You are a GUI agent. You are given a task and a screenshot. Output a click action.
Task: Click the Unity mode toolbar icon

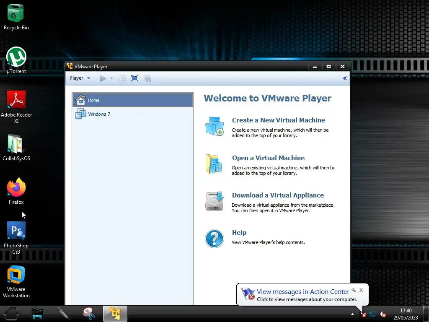click(x=147, y=79)
